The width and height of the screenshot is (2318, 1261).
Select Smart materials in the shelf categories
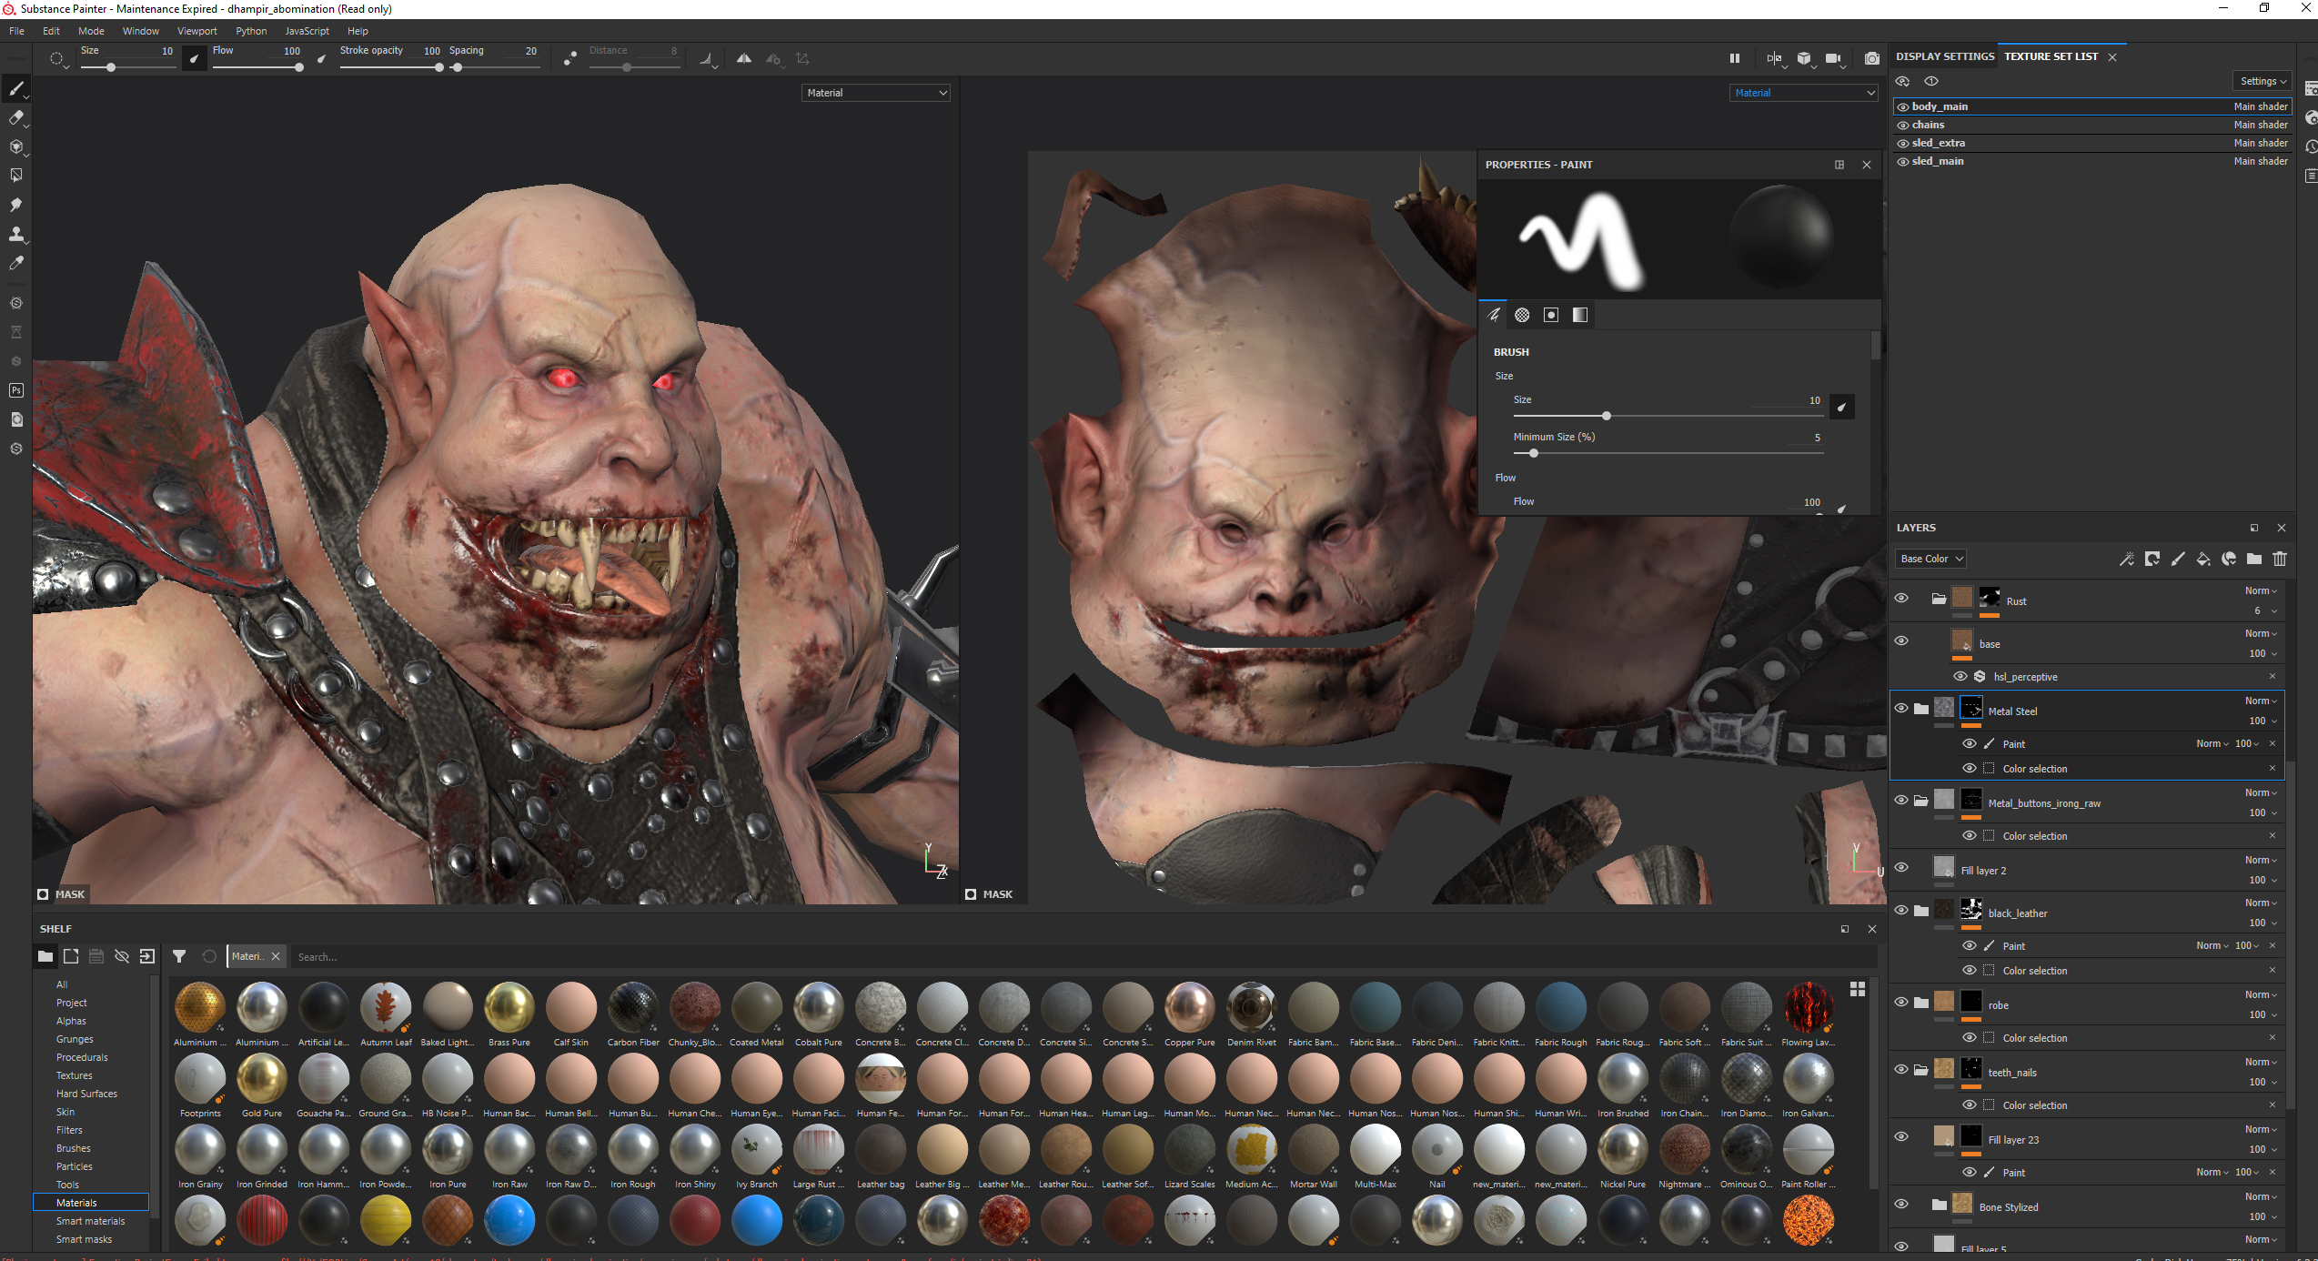[x=90, y=1221]
